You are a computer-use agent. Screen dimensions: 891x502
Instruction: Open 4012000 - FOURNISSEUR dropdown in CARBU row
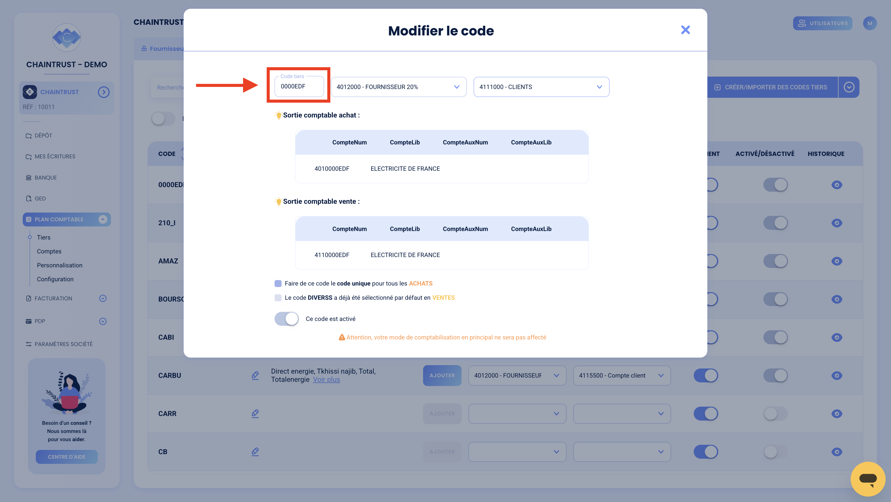(x=517, y=375)
